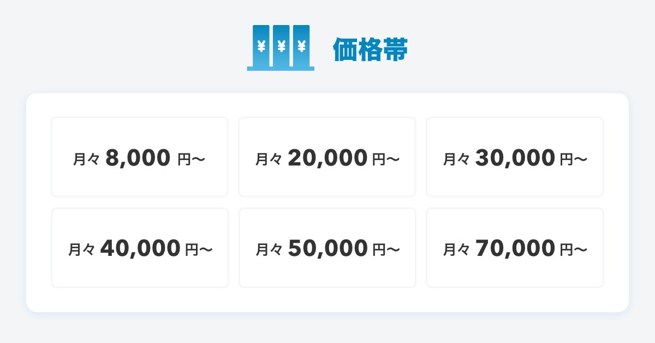Click the 月々 label in the 50,000 card

click(x=269, y=250)
